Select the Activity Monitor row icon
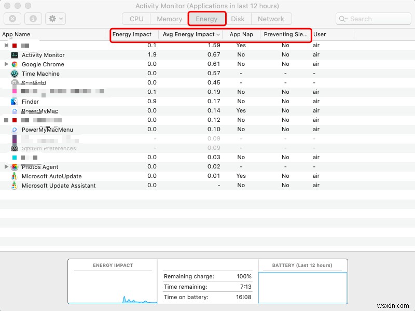 [15, 55]
